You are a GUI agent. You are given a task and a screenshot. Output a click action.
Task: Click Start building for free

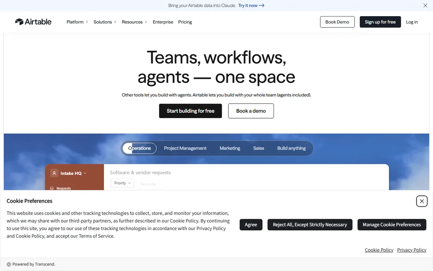(190, 111)
